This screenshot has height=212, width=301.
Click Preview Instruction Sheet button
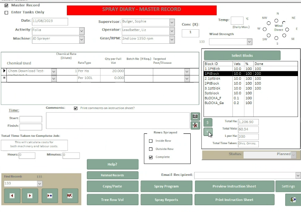coord(235,187)
